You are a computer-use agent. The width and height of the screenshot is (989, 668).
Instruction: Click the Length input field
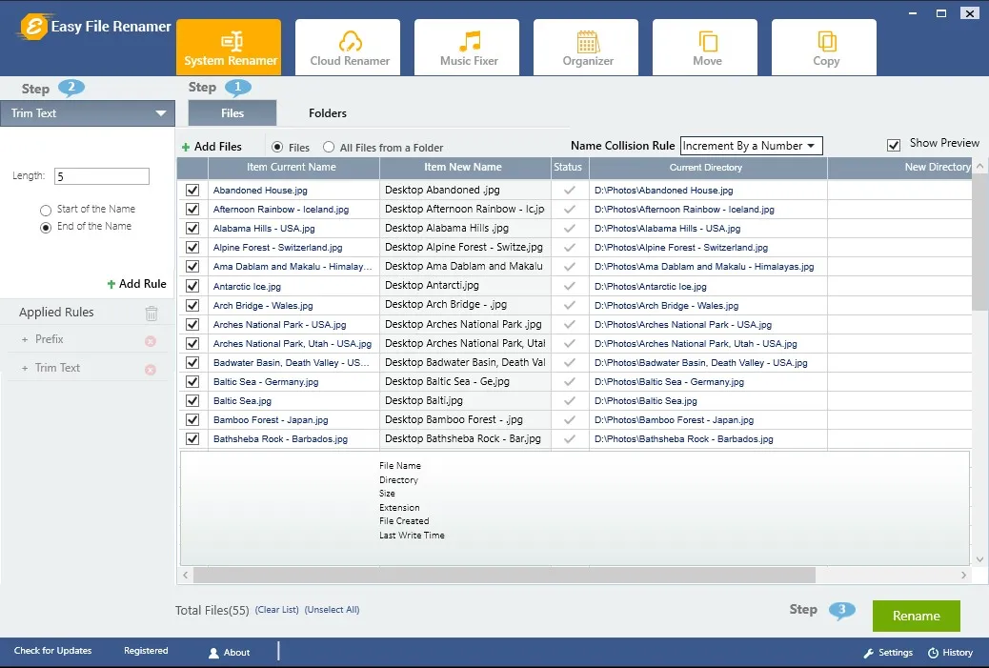tap(101, 176)
